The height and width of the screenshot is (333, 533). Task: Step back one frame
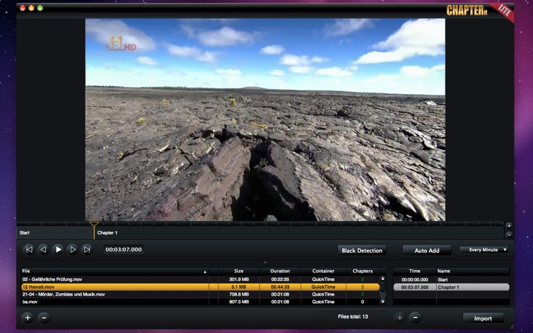43,250
